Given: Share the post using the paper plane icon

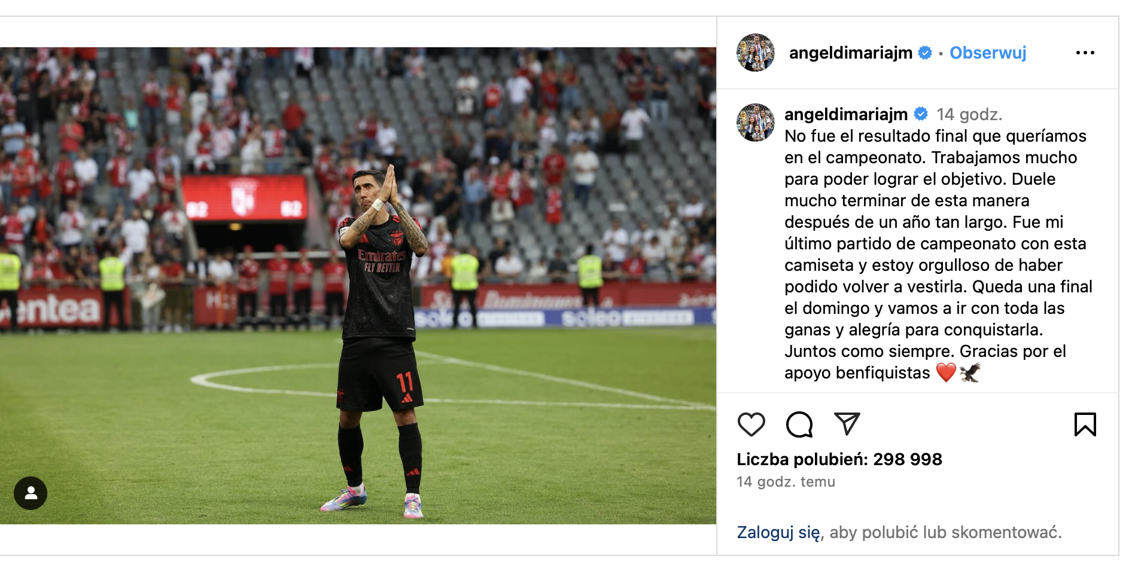Looking at the screenshot, I should 847,424.
